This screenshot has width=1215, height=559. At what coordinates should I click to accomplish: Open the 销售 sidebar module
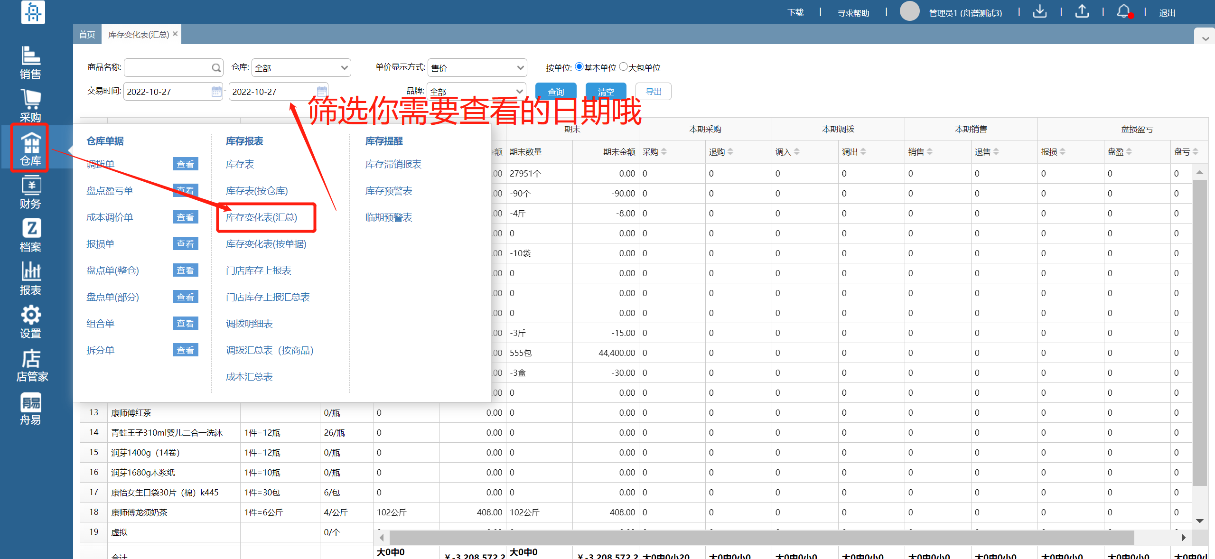tap(30, 63)
